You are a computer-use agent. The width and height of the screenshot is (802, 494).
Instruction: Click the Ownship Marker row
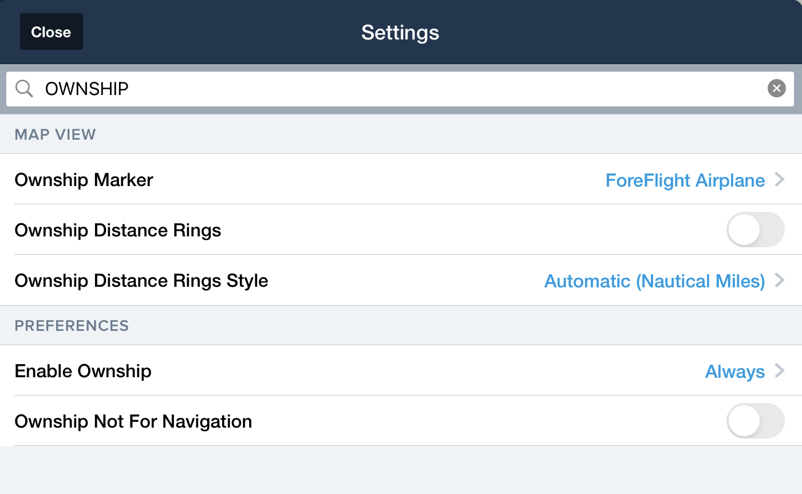tap(84, 180)
